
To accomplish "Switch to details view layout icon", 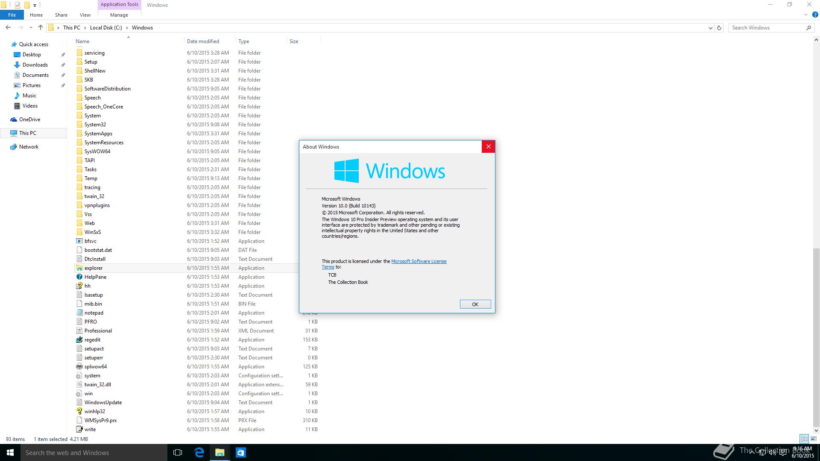I will [x=804, y=439].
